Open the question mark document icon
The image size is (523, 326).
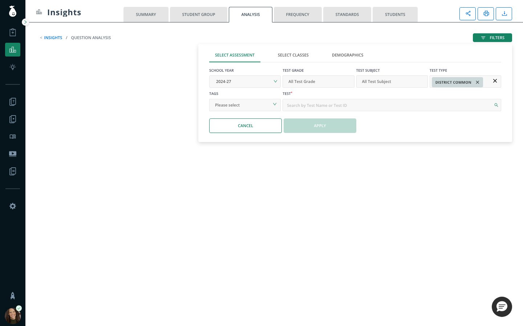tap(13, 102)
